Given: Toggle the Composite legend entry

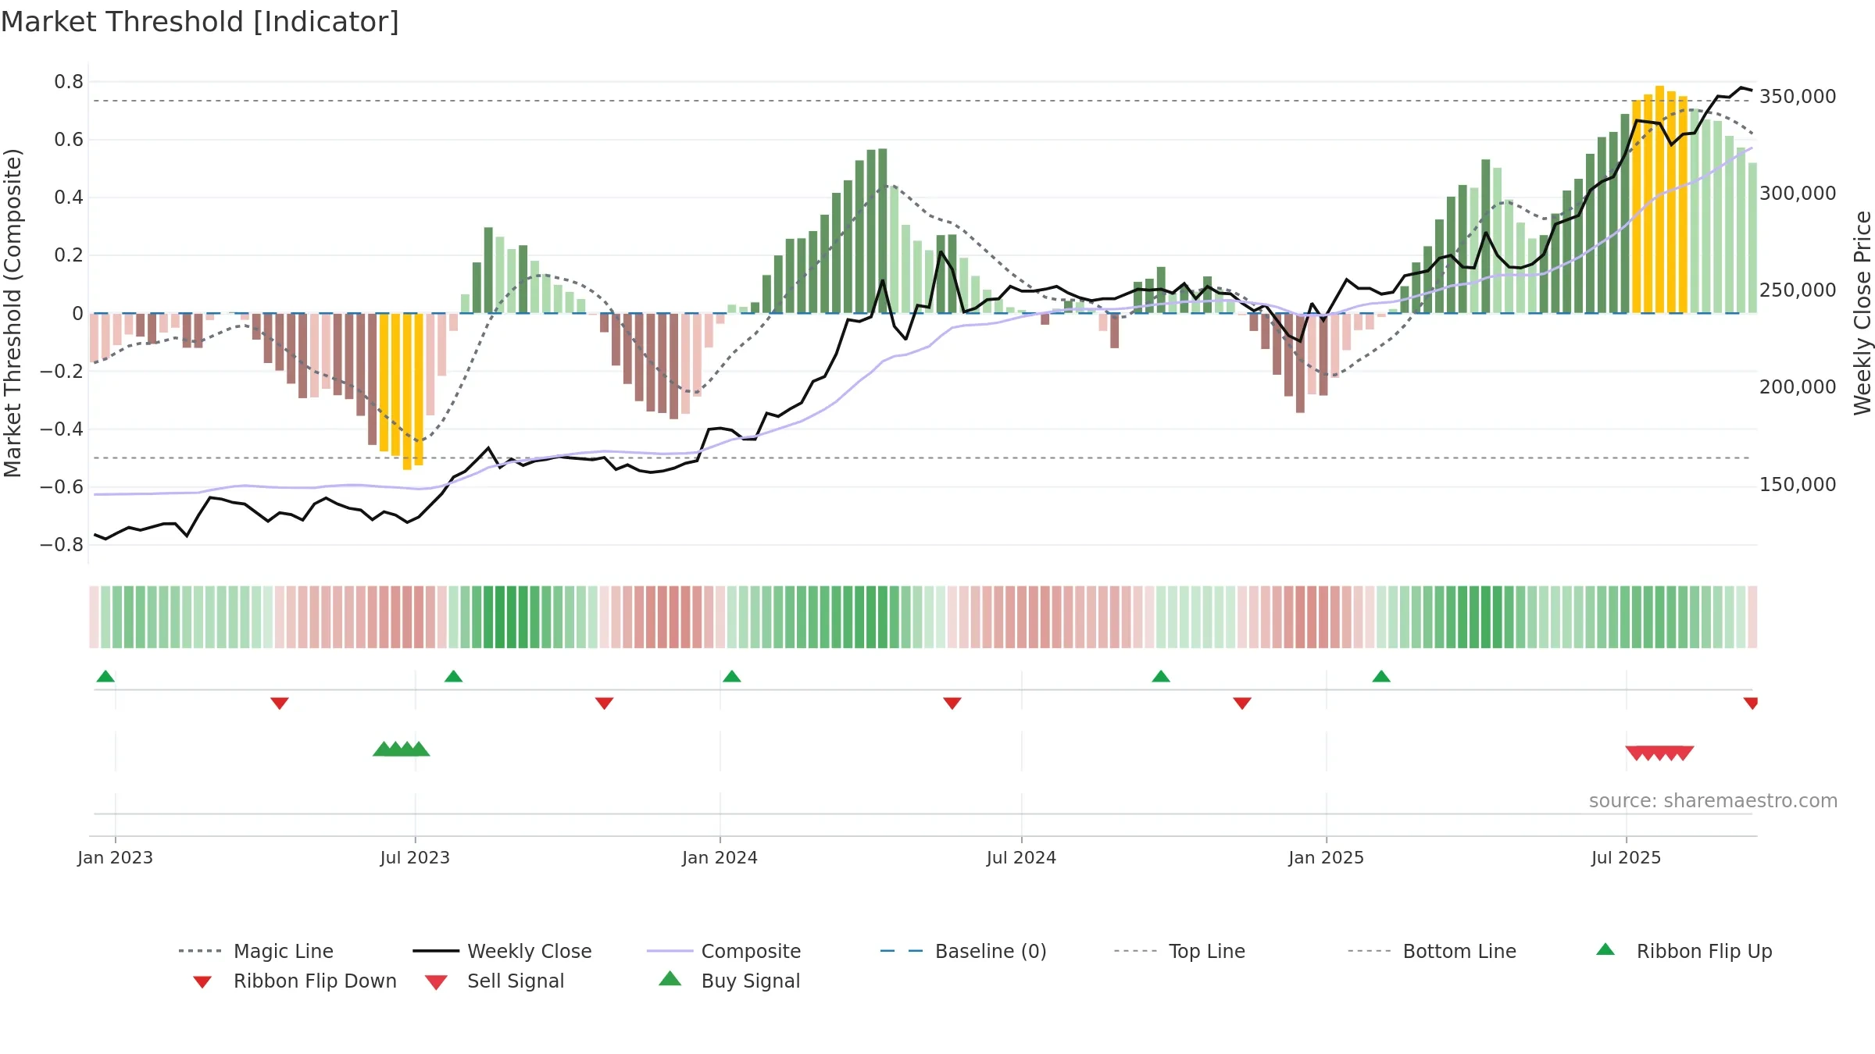Looking at the screenshot, I should tap(723, 951).
